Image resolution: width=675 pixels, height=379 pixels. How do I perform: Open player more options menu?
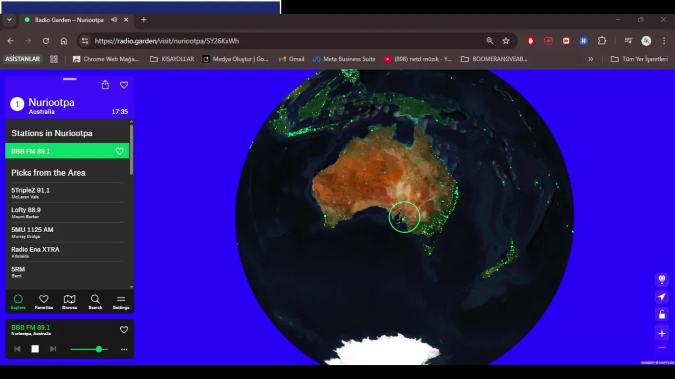(x=124, y=349)
